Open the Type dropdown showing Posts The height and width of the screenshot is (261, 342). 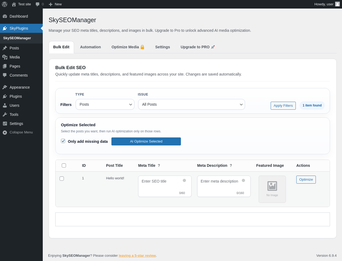click(105, 104)
